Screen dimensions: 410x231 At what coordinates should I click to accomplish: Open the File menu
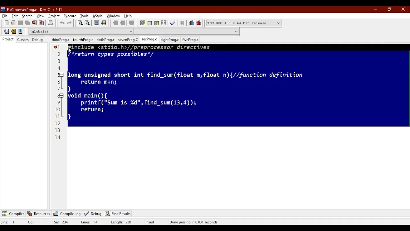5,16
